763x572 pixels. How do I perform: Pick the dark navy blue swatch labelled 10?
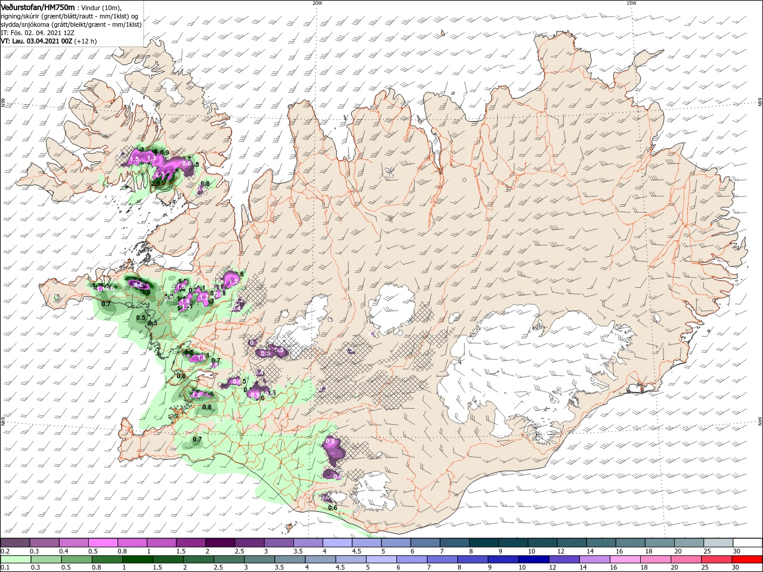pos(532,559)
